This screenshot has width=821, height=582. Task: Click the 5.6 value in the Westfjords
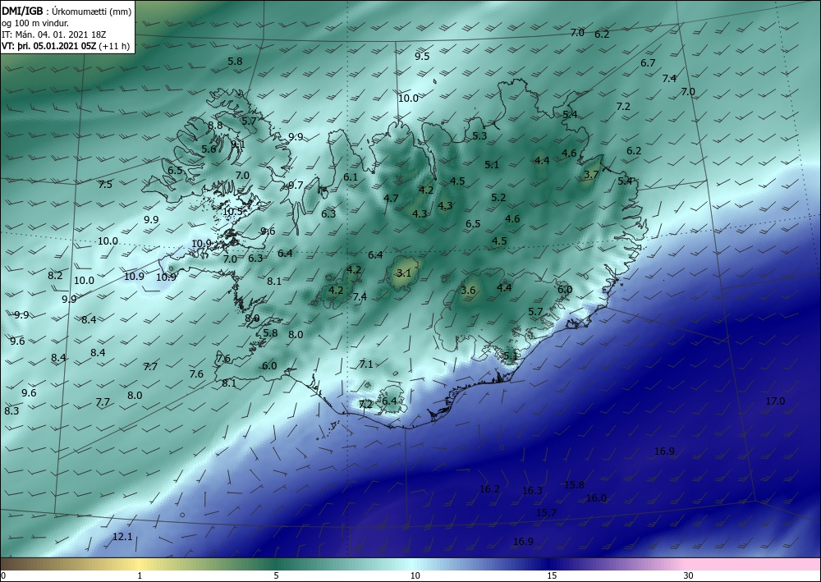pos(209,149)
